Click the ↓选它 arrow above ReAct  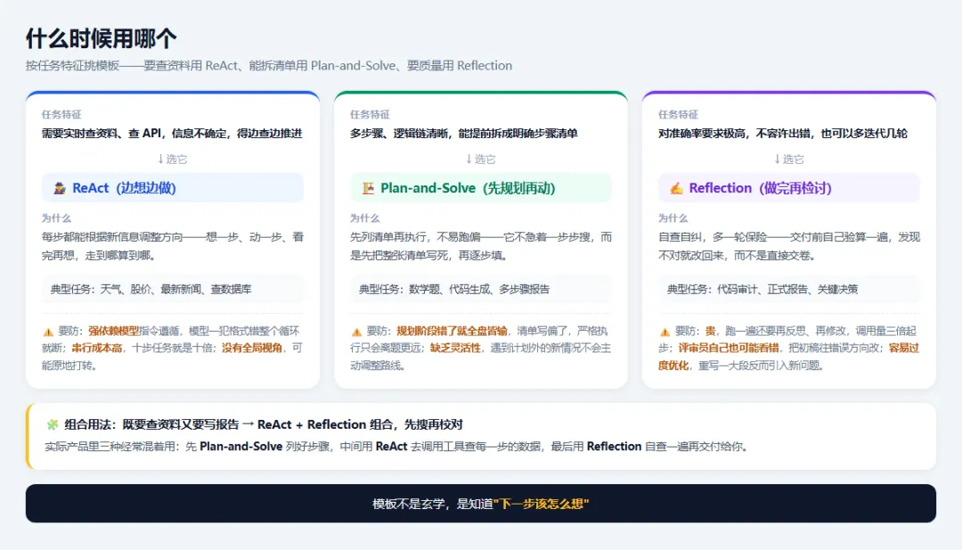[173, 159]
